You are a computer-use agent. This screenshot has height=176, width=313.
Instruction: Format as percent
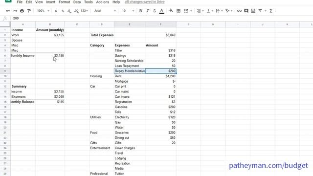[63, 11]
